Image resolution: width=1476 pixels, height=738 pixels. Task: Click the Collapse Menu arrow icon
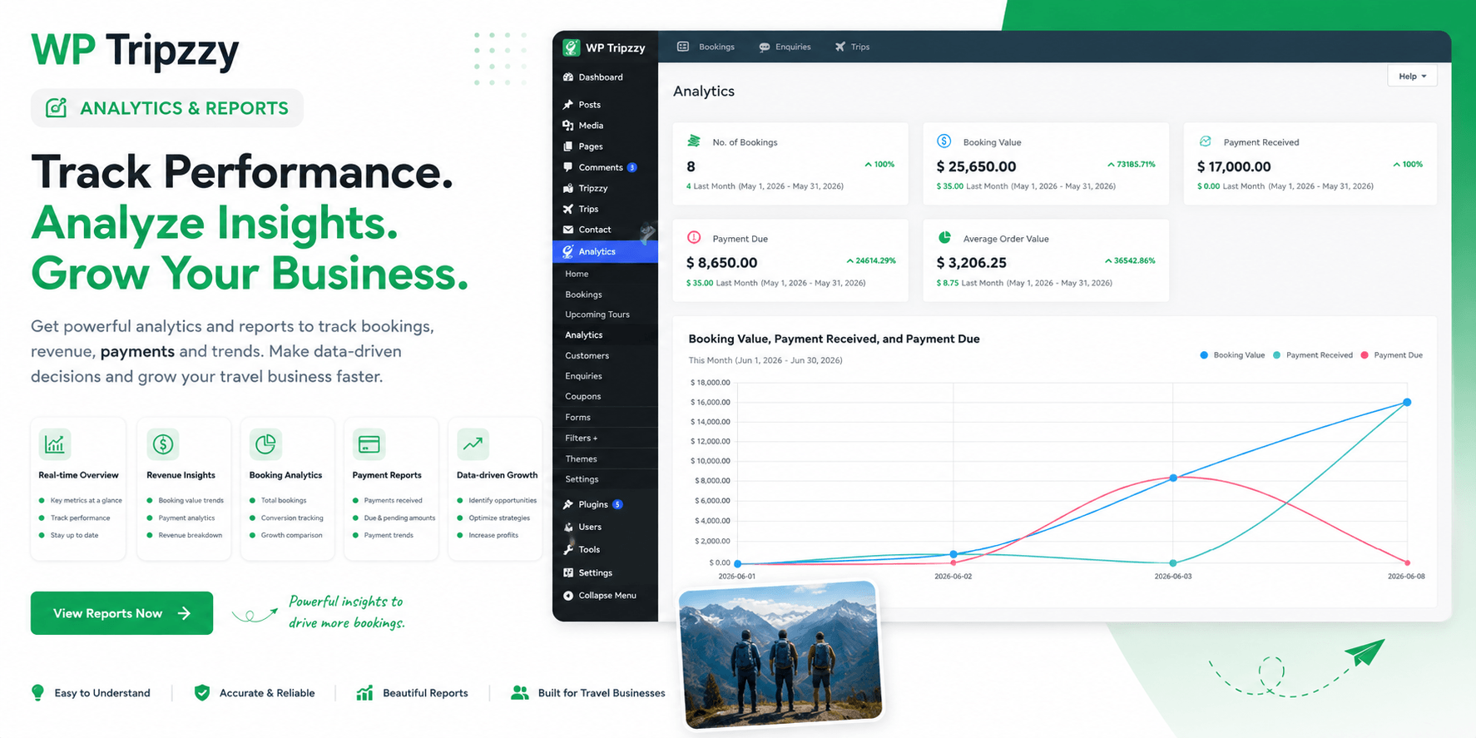pos(568,596)
